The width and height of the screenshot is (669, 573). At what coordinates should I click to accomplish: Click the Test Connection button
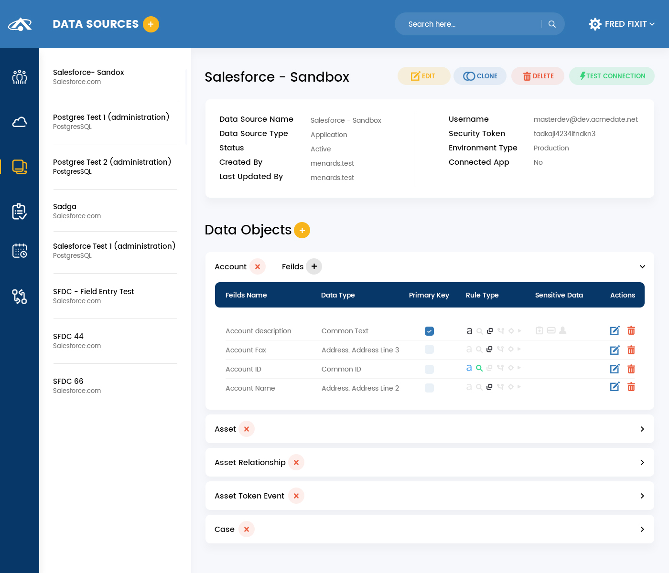click(x=612, y=76)
